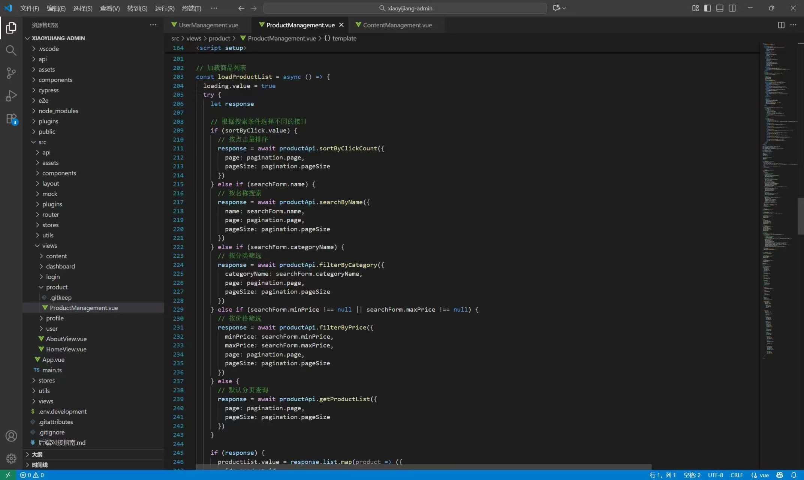Click the errors and warnings counter

(32, 475)
